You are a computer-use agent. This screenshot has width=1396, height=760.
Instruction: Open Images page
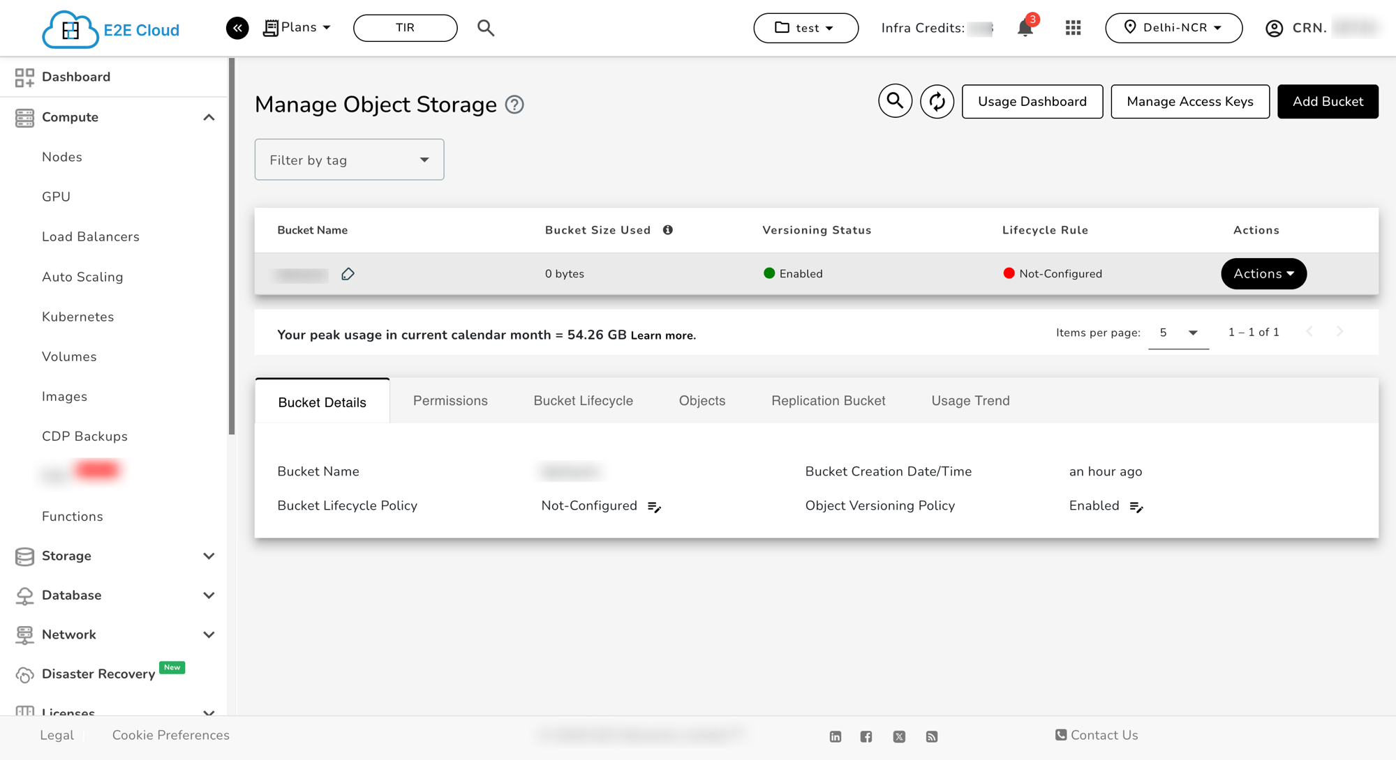[x=64, y=396]
